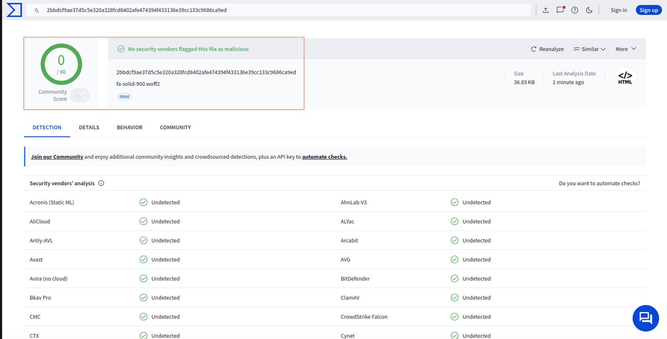Expand the Similar dropdown

pyautogui.click(x=589, y=49)
